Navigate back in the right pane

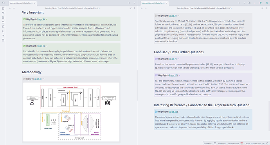142,8
